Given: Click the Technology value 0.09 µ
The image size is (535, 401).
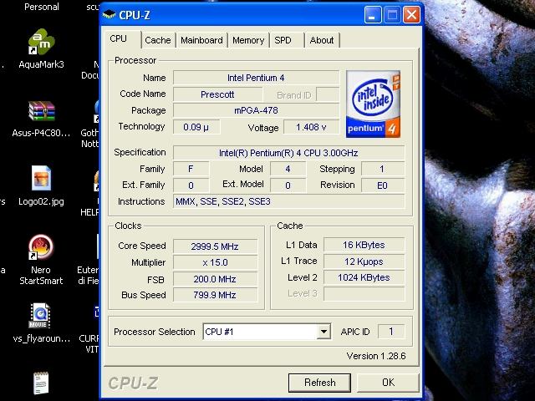Looking at the screenshot, I should click(196, 127).
